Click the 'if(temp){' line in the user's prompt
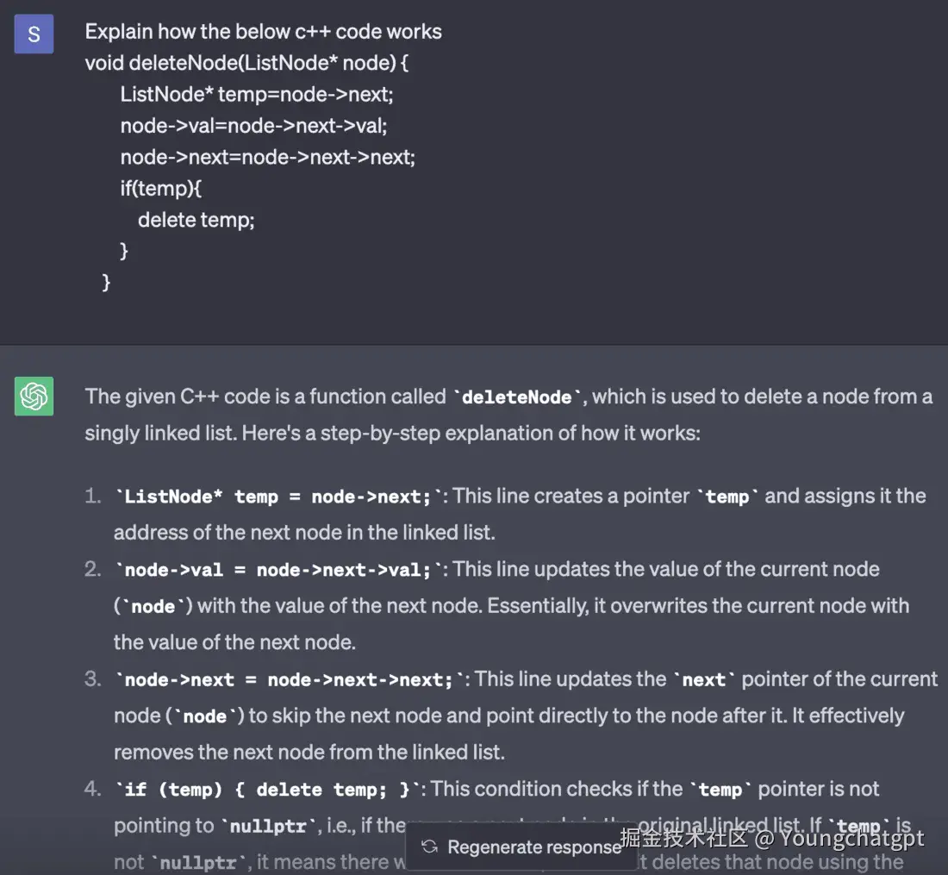Viewport: 948px width, 875px height. [x=160, y=188]
